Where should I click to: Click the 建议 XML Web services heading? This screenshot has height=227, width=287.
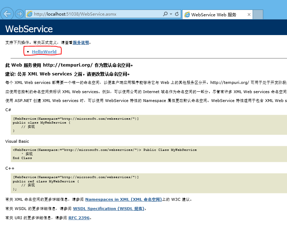67,74
